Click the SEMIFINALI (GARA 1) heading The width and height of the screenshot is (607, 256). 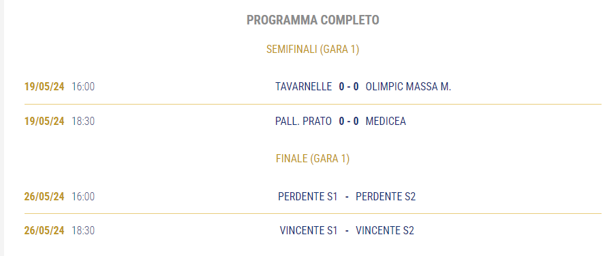[x=313, y=50]
